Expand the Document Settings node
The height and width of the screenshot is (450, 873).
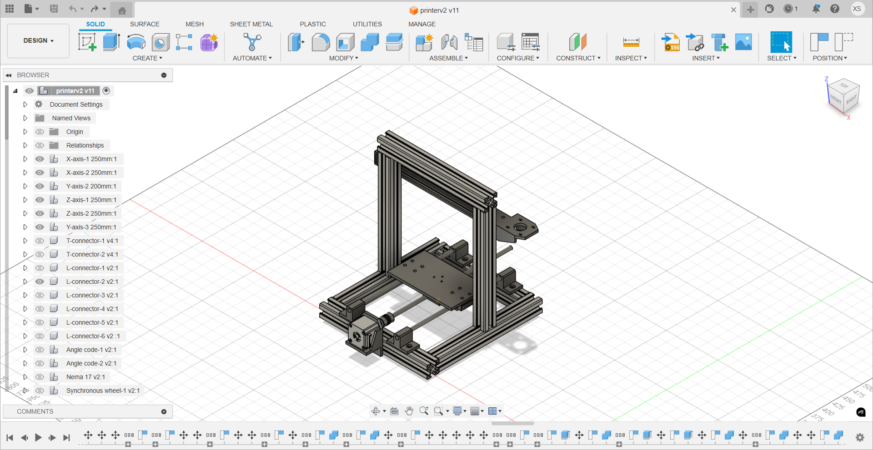[25, 104]
